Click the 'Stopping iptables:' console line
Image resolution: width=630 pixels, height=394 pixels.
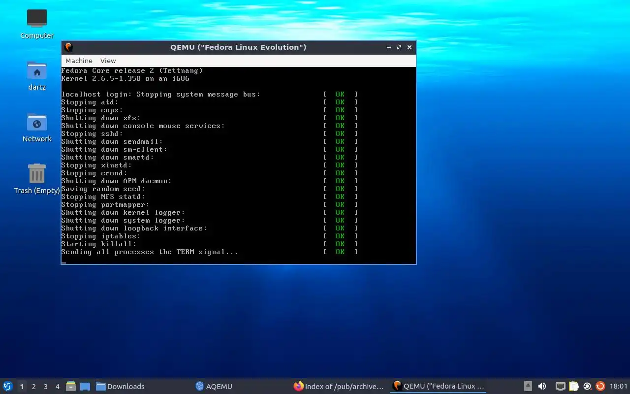tap(101, 236)
